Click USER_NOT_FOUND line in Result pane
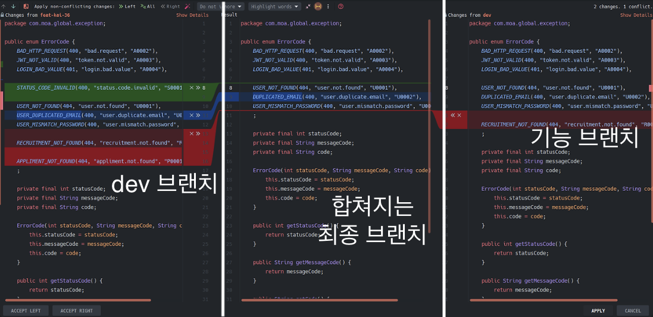Image resolution: width=653 pixels, height=317 pixels. click(x=325, y=88)
